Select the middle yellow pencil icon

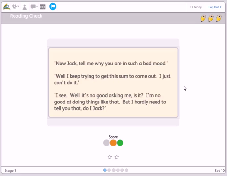(x=211, y=18)
